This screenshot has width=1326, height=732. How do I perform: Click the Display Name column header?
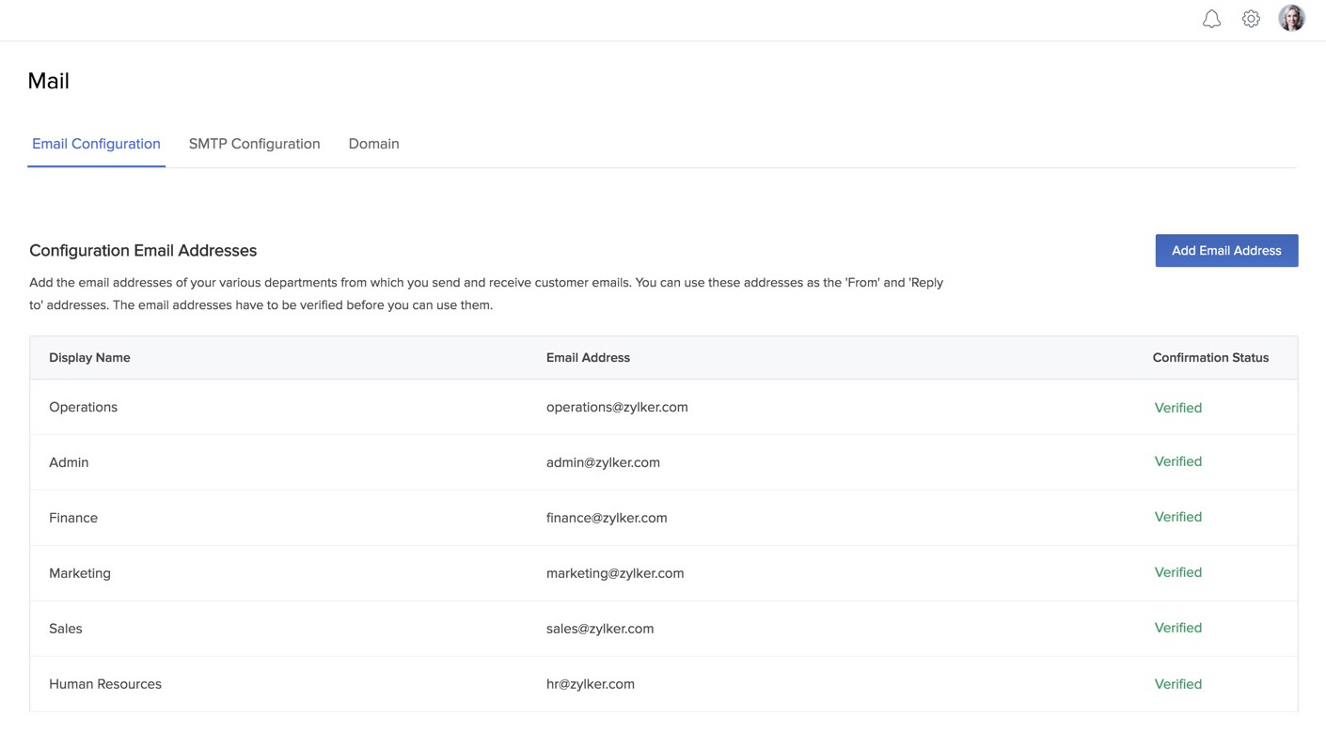[89, 358]
